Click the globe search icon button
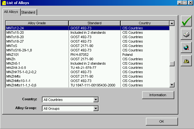This screenshot has width=194, height=129. pos(186,47)
